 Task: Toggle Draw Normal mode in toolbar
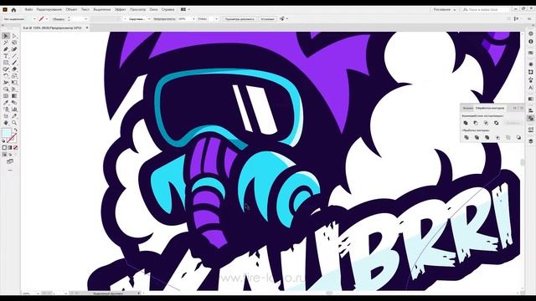coord(4,155)
